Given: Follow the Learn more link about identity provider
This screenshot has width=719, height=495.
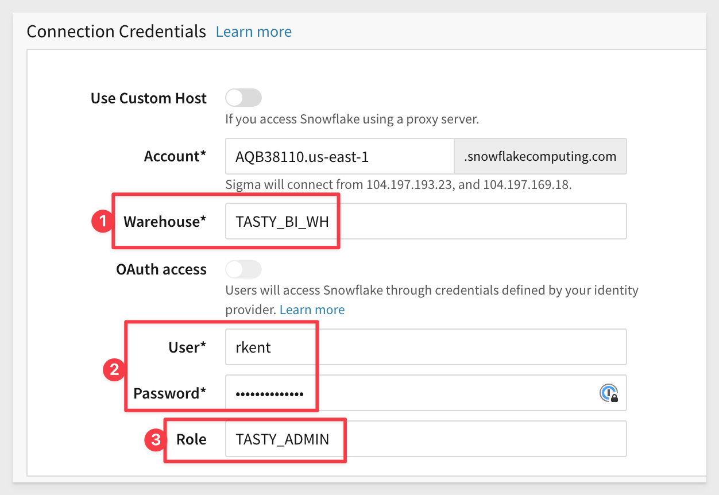Looking at the screenshot, I should [x=312, y=310].
